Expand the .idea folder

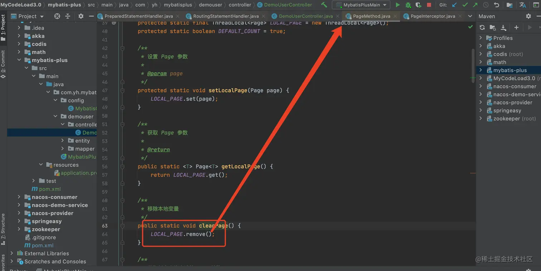(19, 28)
